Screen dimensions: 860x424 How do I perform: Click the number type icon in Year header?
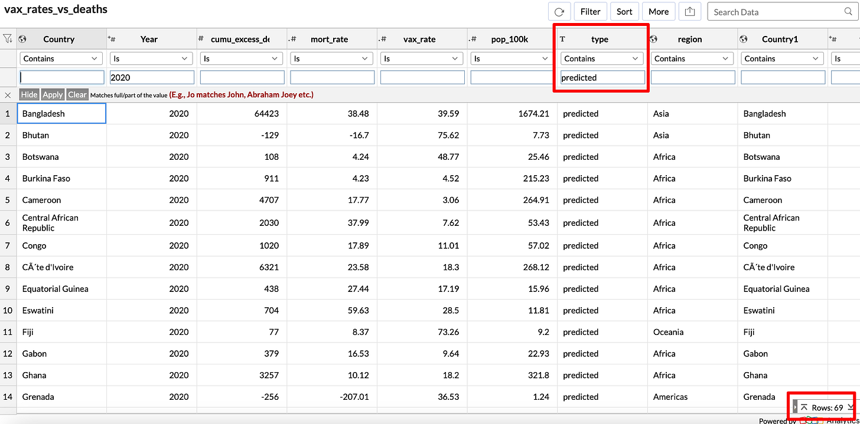111,39
